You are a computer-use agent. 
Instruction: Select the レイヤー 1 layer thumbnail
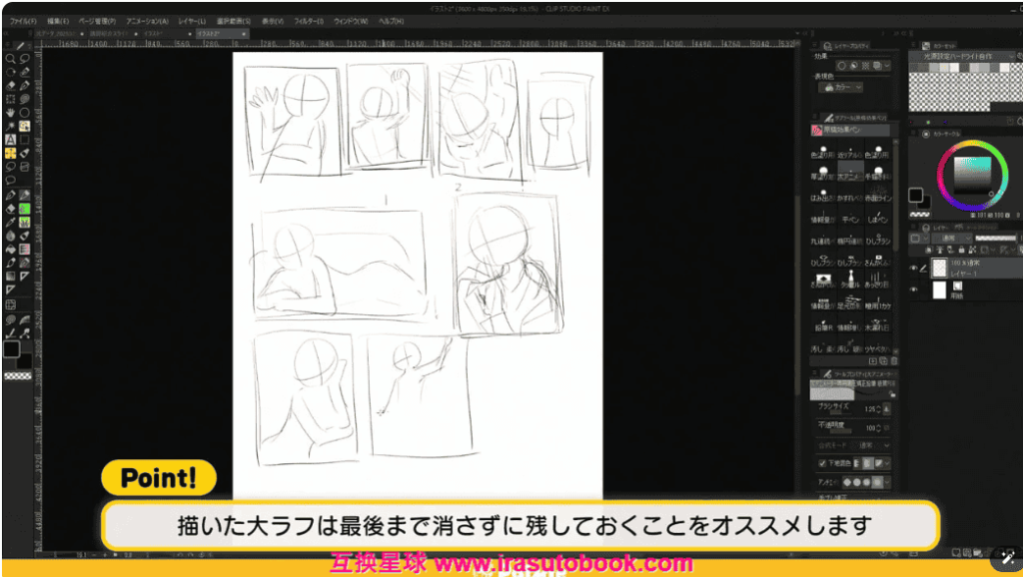[x=939, y=268]
